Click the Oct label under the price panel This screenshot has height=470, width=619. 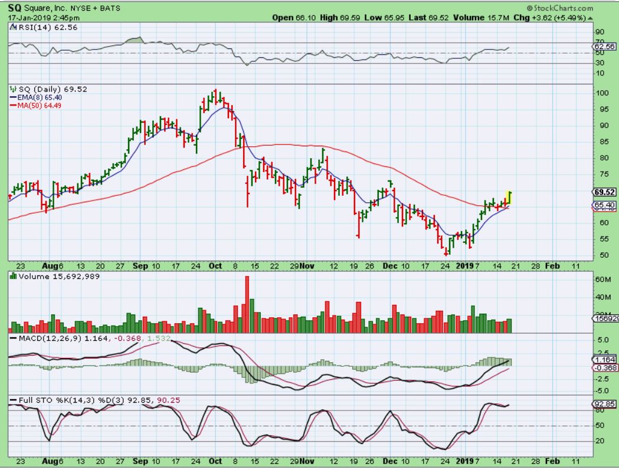tap(215, 265)
